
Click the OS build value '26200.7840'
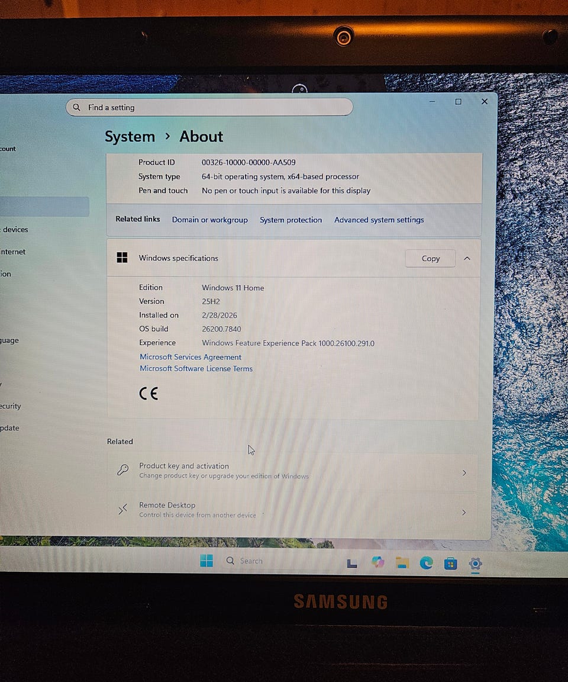point(221,329)
